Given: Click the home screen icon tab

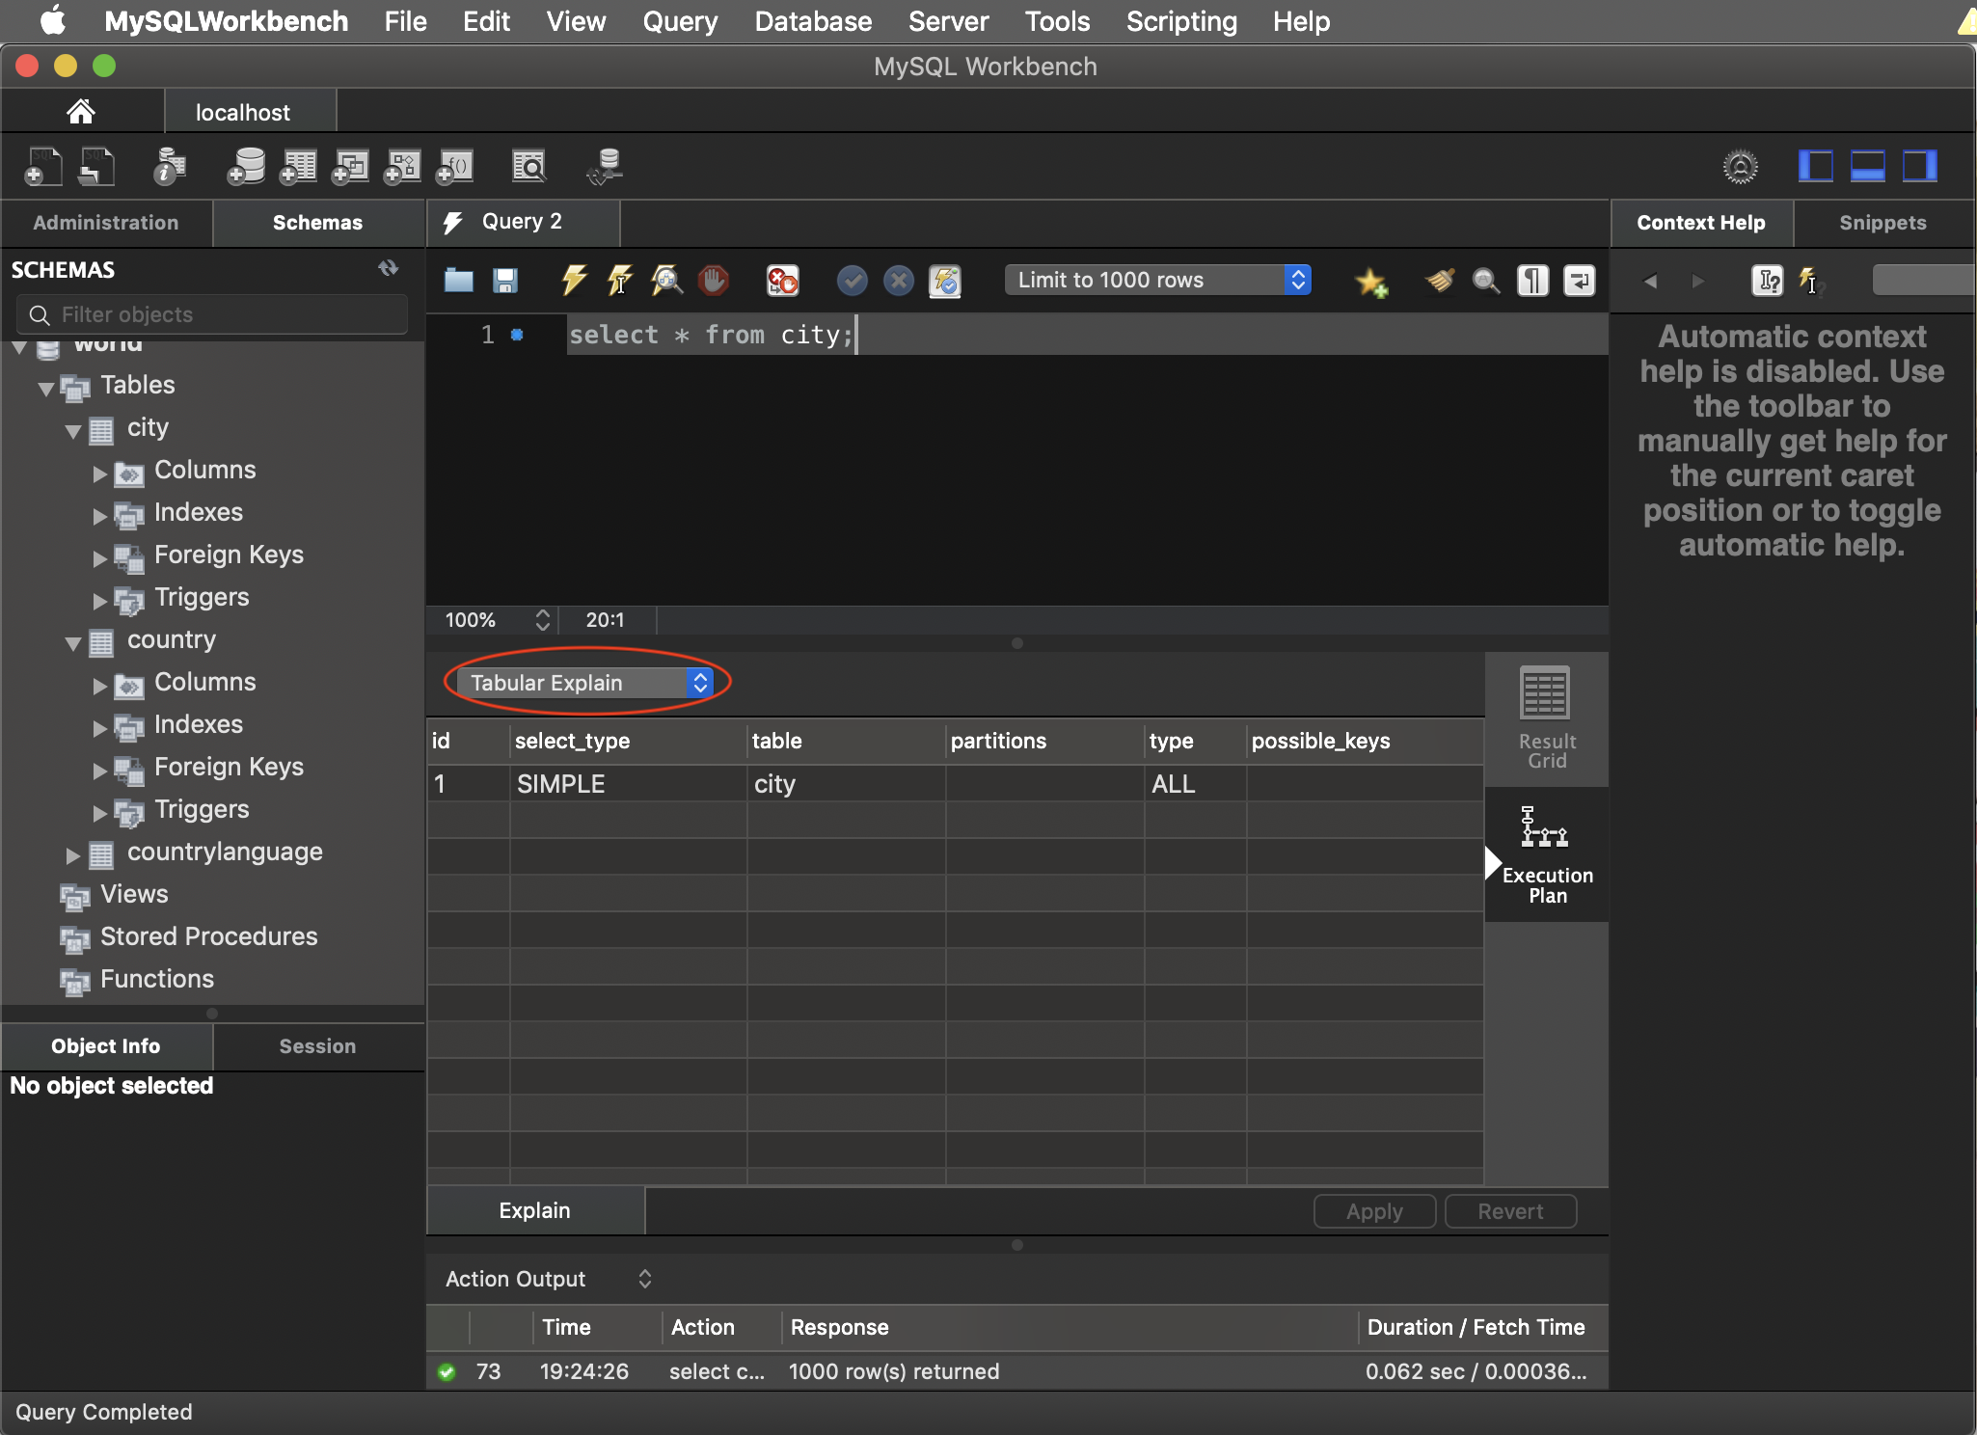Looking at the screenshot, I should (x=81, y=112).
